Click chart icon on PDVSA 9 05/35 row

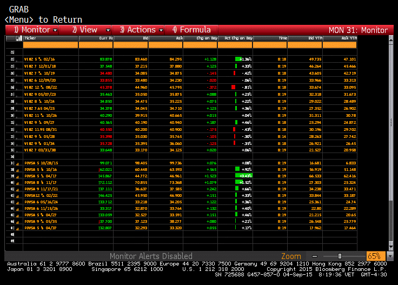coord(17,222)
